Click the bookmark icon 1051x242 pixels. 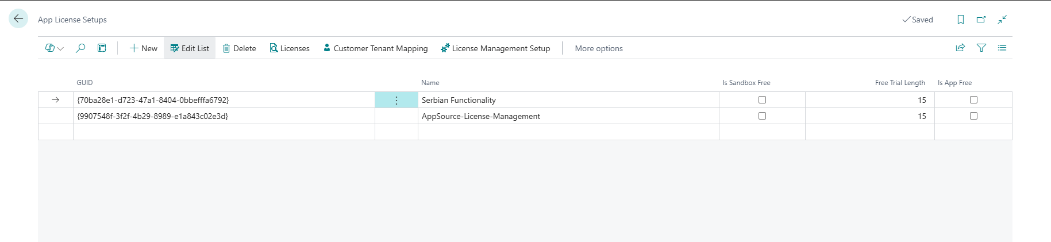960,20
